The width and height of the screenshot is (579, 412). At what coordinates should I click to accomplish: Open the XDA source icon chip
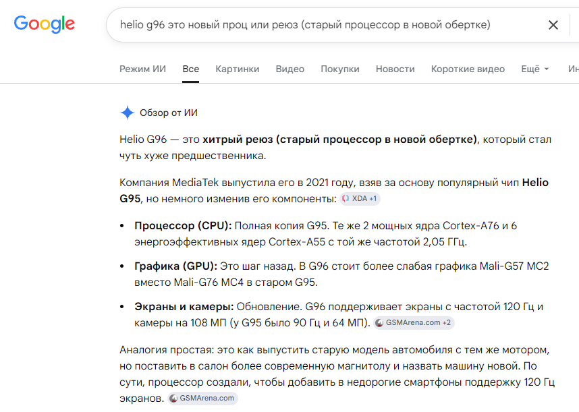click(x=360, y=199)
